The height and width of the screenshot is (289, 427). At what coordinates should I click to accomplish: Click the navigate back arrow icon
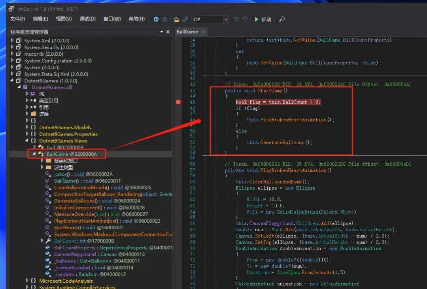click(x=156, y=19)
